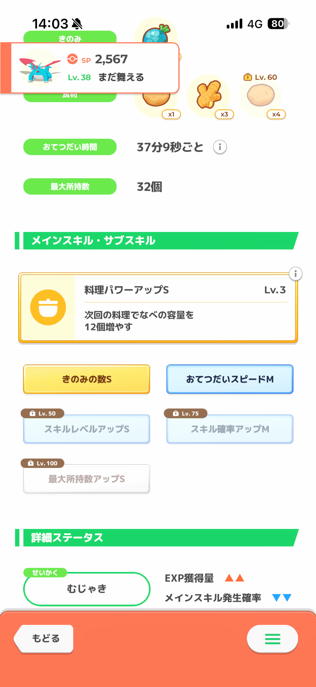The image size is (316, 687).
Task: Tap the blue berry icon
Action: coord(156,34)
